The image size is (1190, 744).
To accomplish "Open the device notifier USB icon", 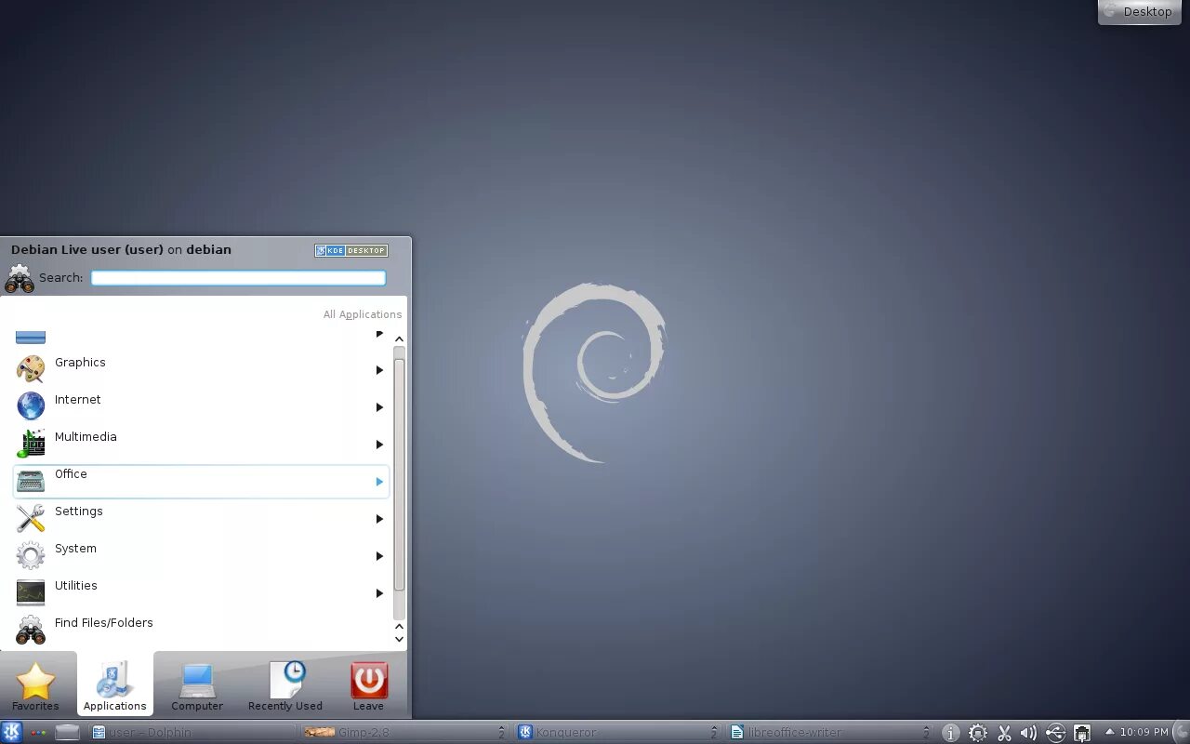I will tap(1055, 733).
